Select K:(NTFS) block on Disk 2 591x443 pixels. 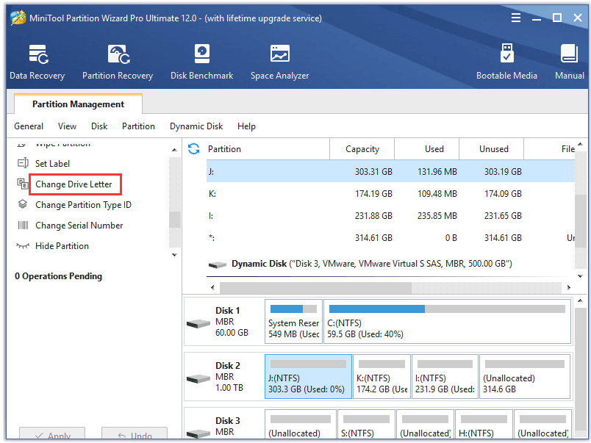[x=382, y=376]
